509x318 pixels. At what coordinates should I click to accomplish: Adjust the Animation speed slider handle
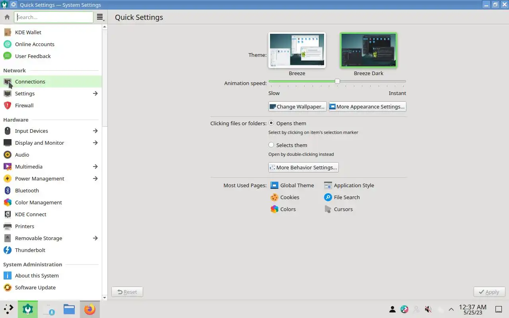(x=337, y=81)
